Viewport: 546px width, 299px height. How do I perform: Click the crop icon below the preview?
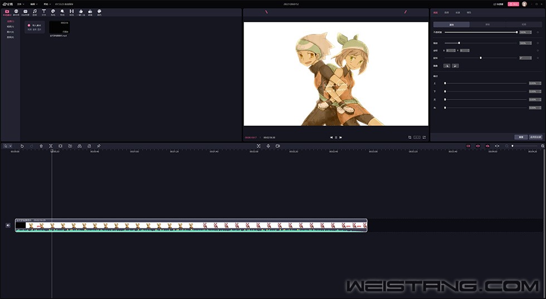click(409, 137)
